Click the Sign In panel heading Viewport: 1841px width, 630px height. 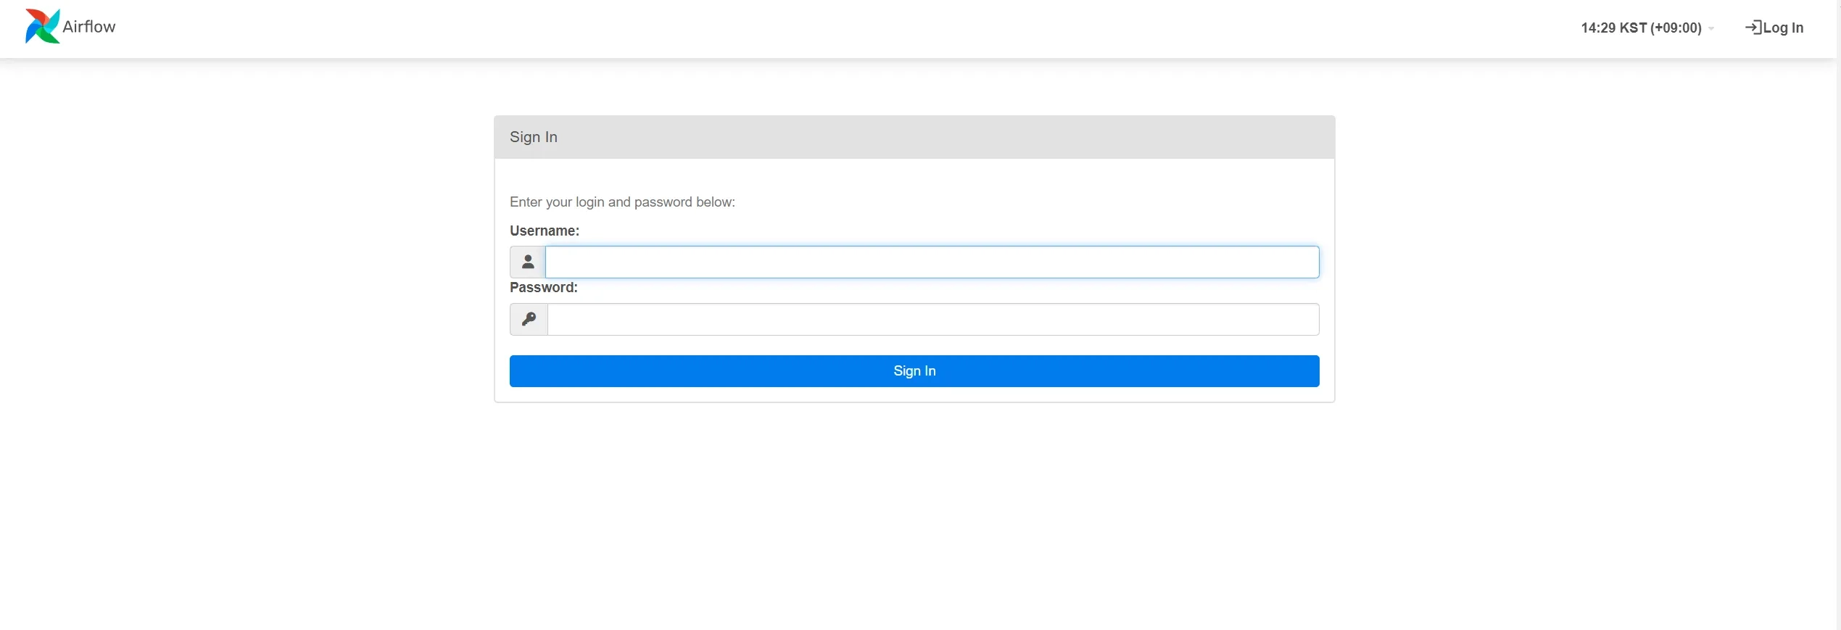[534, 137]
